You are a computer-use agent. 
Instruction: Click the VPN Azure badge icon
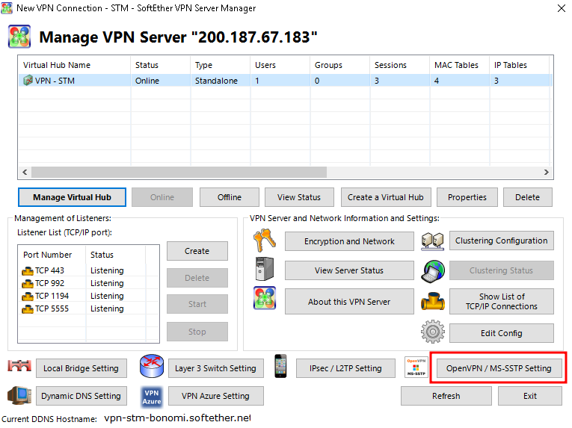[151, 397]
